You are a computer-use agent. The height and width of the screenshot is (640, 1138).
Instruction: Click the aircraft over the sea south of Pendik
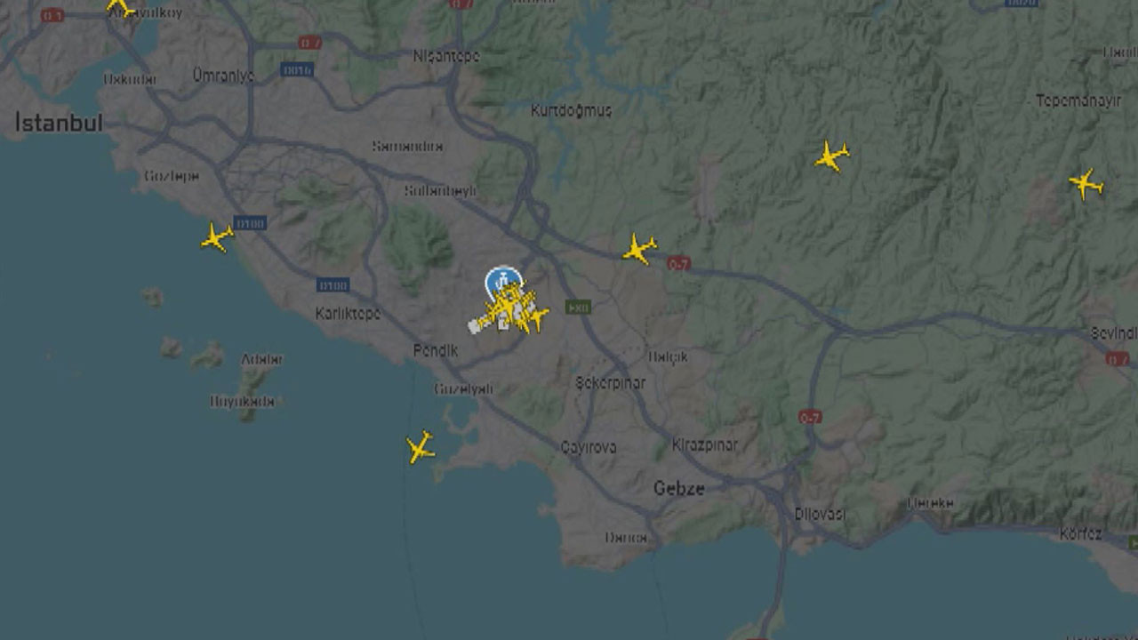click(x=420, y=447)
